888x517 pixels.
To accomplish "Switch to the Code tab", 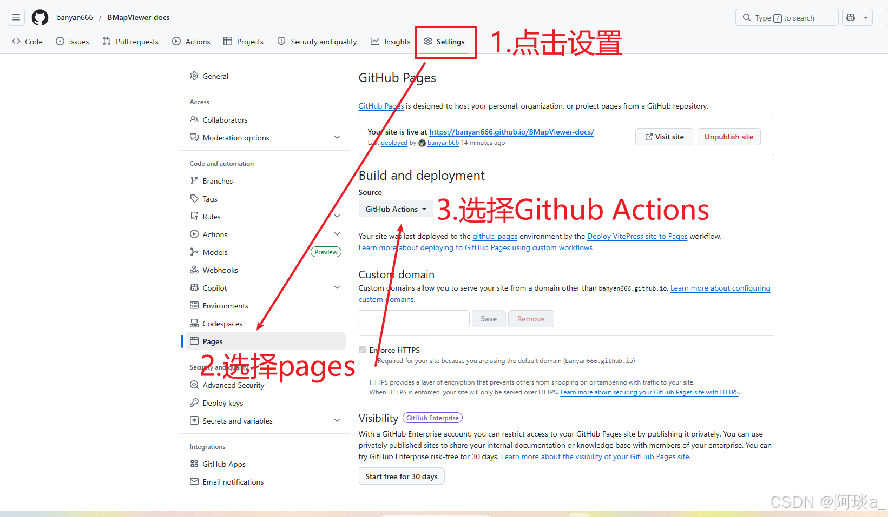I will point(27,42).
